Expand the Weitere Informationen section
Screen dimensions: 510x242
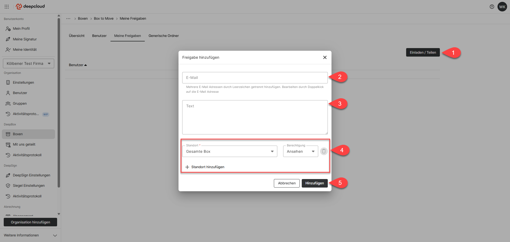(30, 235)
